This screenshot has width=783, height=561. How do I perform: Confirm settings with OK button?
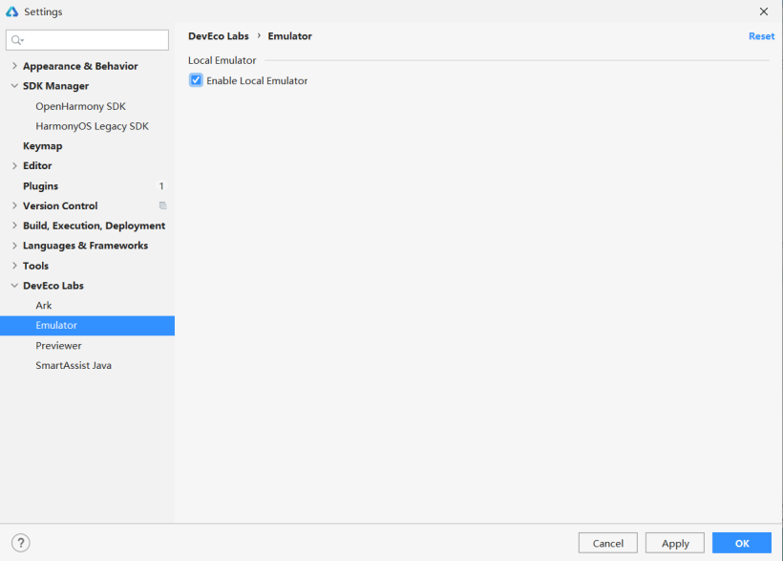(742, 543)
